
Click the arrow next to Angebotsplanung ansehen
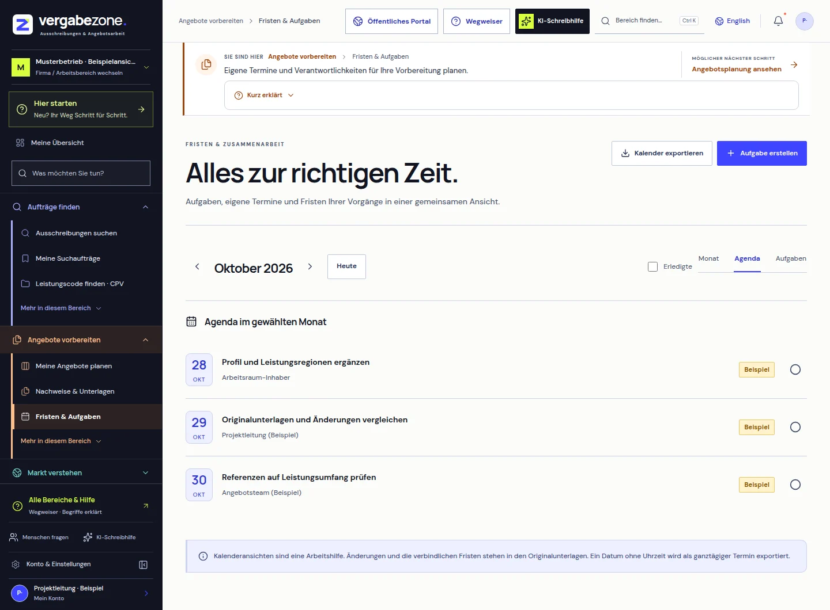point(794,65)
